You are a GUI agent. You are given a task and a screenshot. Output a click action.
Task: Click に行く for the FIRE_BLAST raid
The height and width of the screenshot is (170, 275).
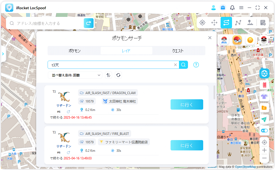click(187, 145)
